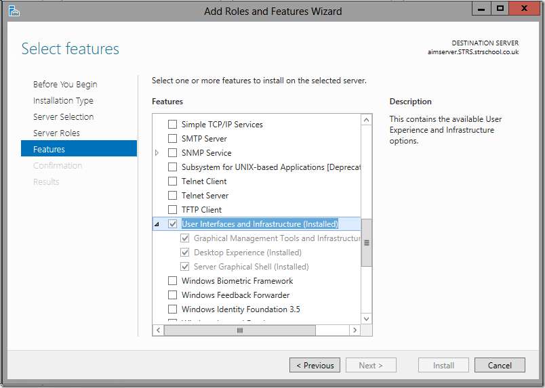Click the horizontal scrollbar thumb
This screenshot has height=388, width=545.
tap(240, 330)
